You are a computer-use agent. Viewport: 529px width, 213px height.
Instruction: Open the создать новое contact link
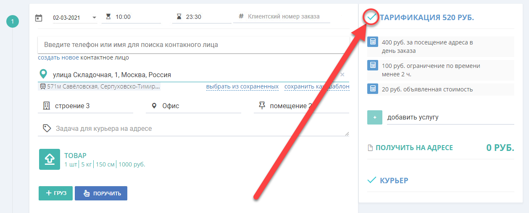58,57
